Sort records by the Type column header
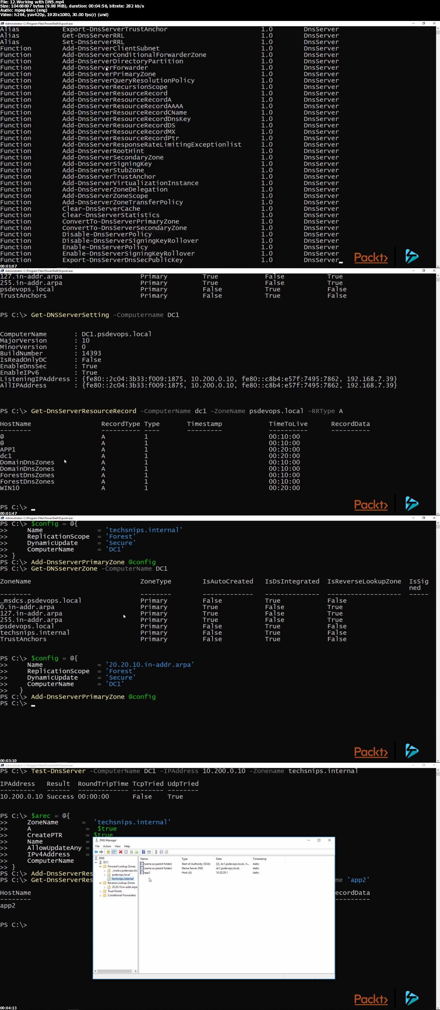Viewport: 440px width, 1010px height. [x=185, y=859]
